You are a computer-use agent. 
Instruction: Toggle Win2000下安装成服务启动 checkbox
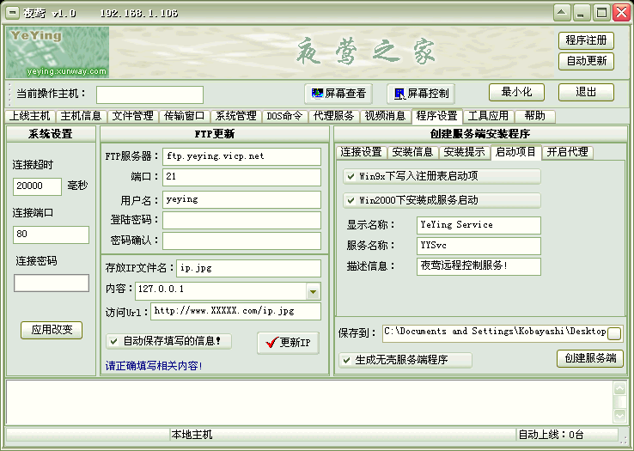tap(351, 200)
